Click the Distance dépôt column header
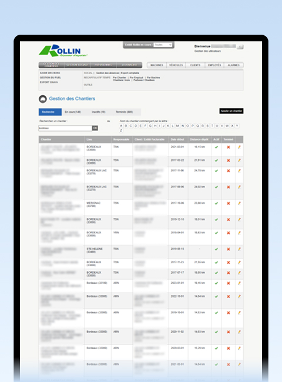This screenshot has width=282, height=382. click(199, 139)
